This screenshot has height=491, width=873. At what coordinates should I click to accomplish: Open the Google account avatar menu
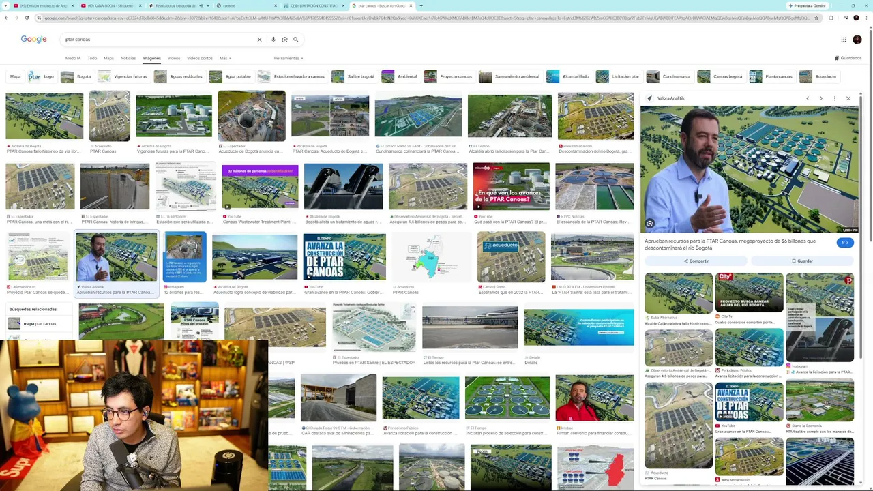click(x=857, y=40)
